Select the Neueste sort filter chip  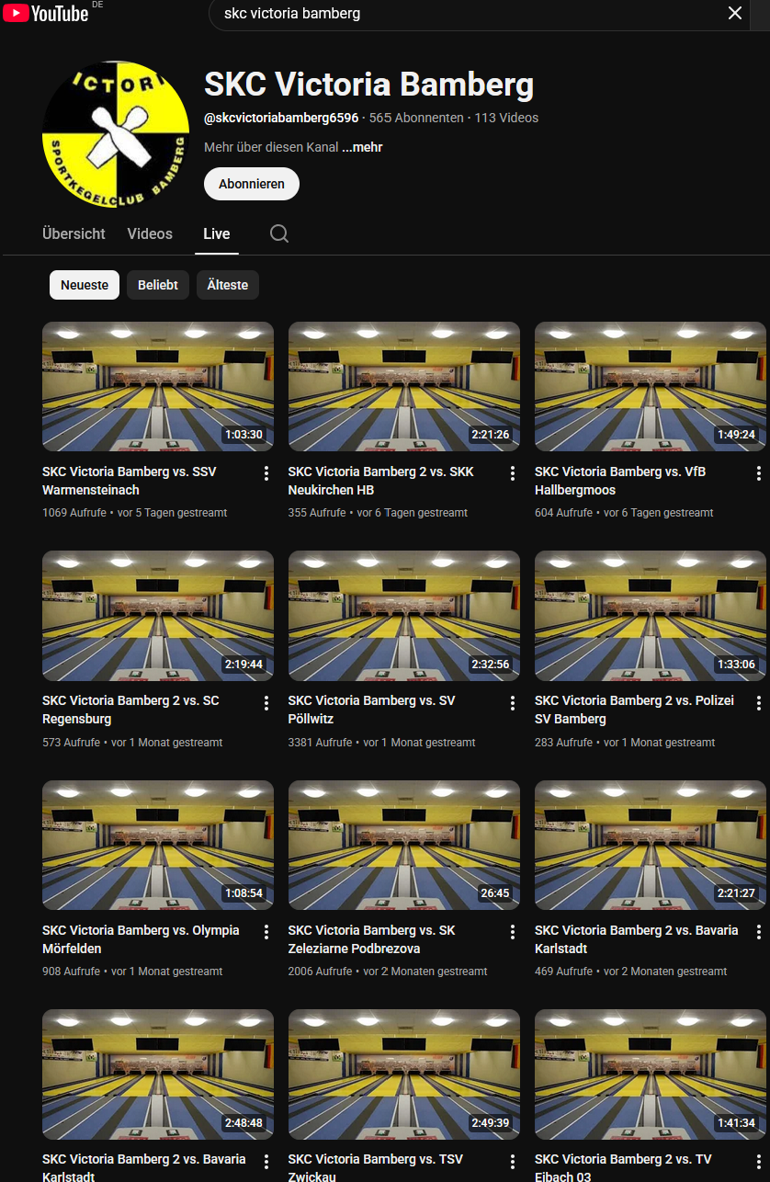pyautogui.click(x=85, y=285)
